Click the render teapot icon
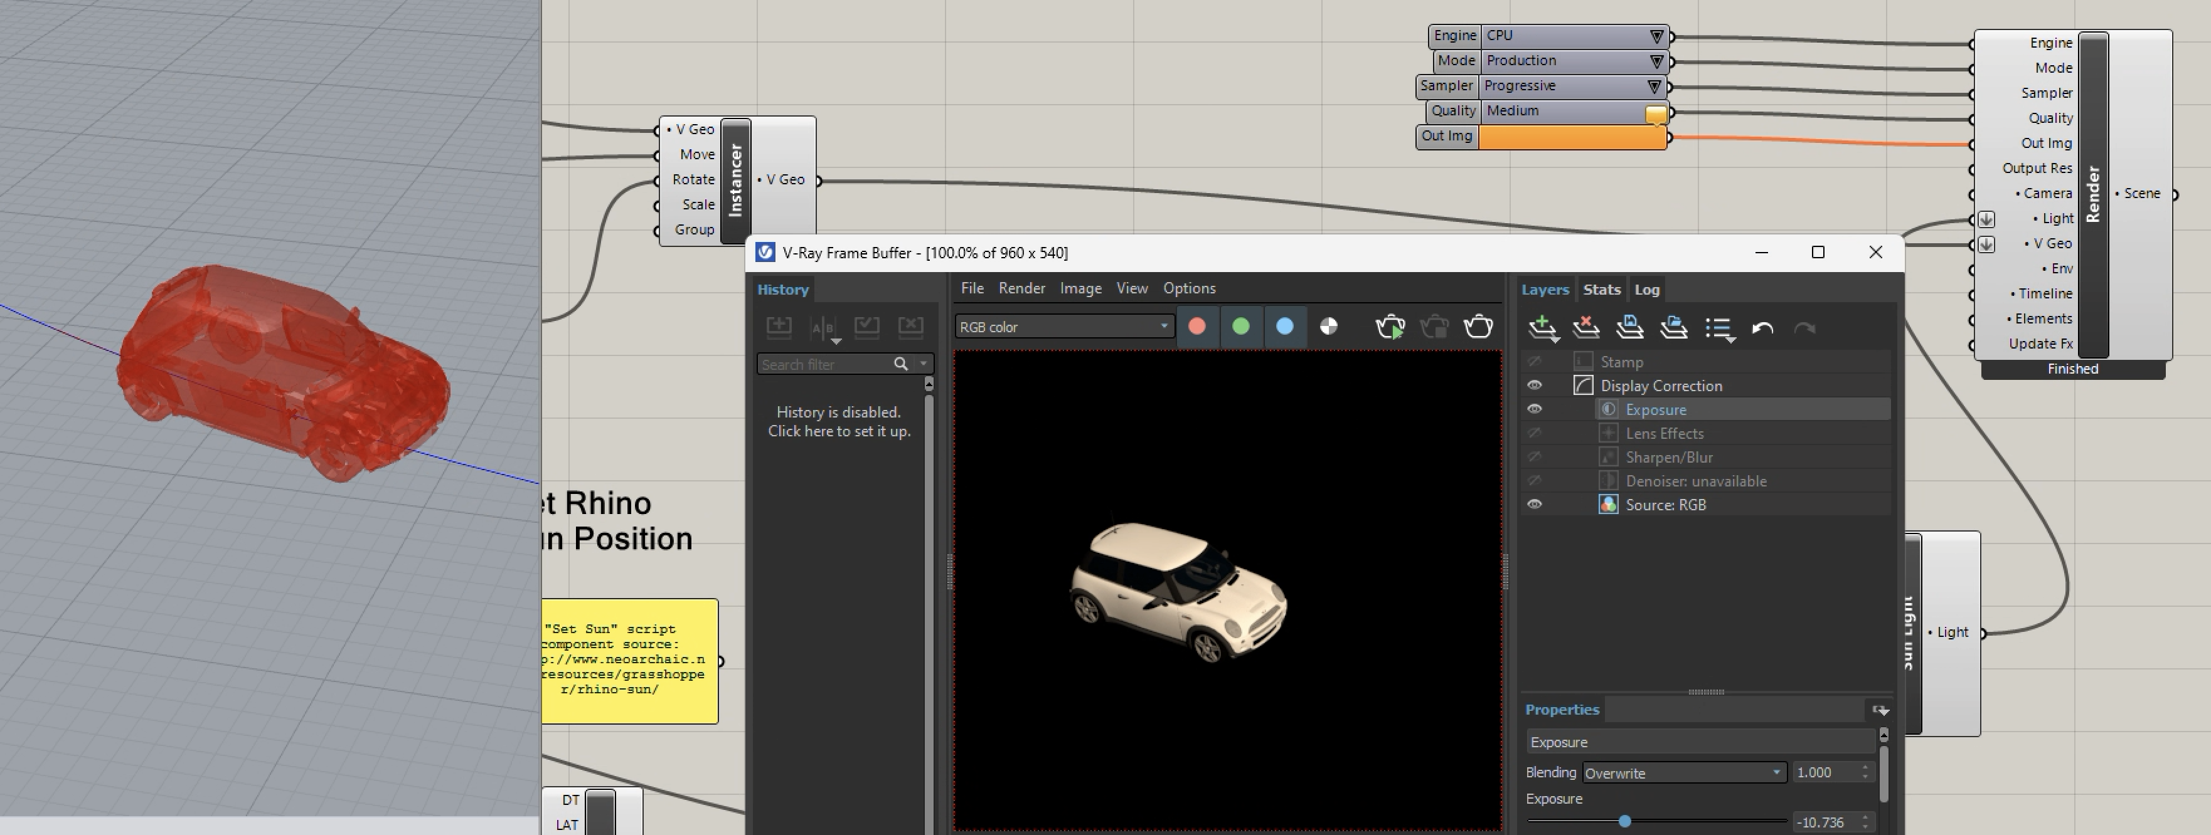 pyautogui.click(x=1478, y=327)
